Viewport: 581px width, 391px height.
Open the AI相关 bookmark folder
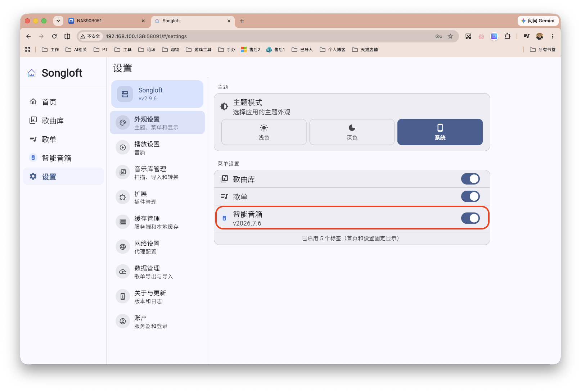tap(76, 50)
